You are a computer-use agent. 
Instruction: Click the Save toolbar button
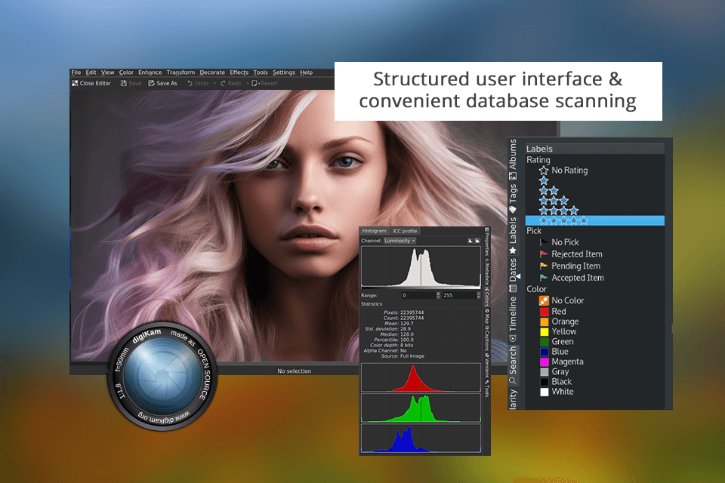pyautogui.click(x=131, y=83)
